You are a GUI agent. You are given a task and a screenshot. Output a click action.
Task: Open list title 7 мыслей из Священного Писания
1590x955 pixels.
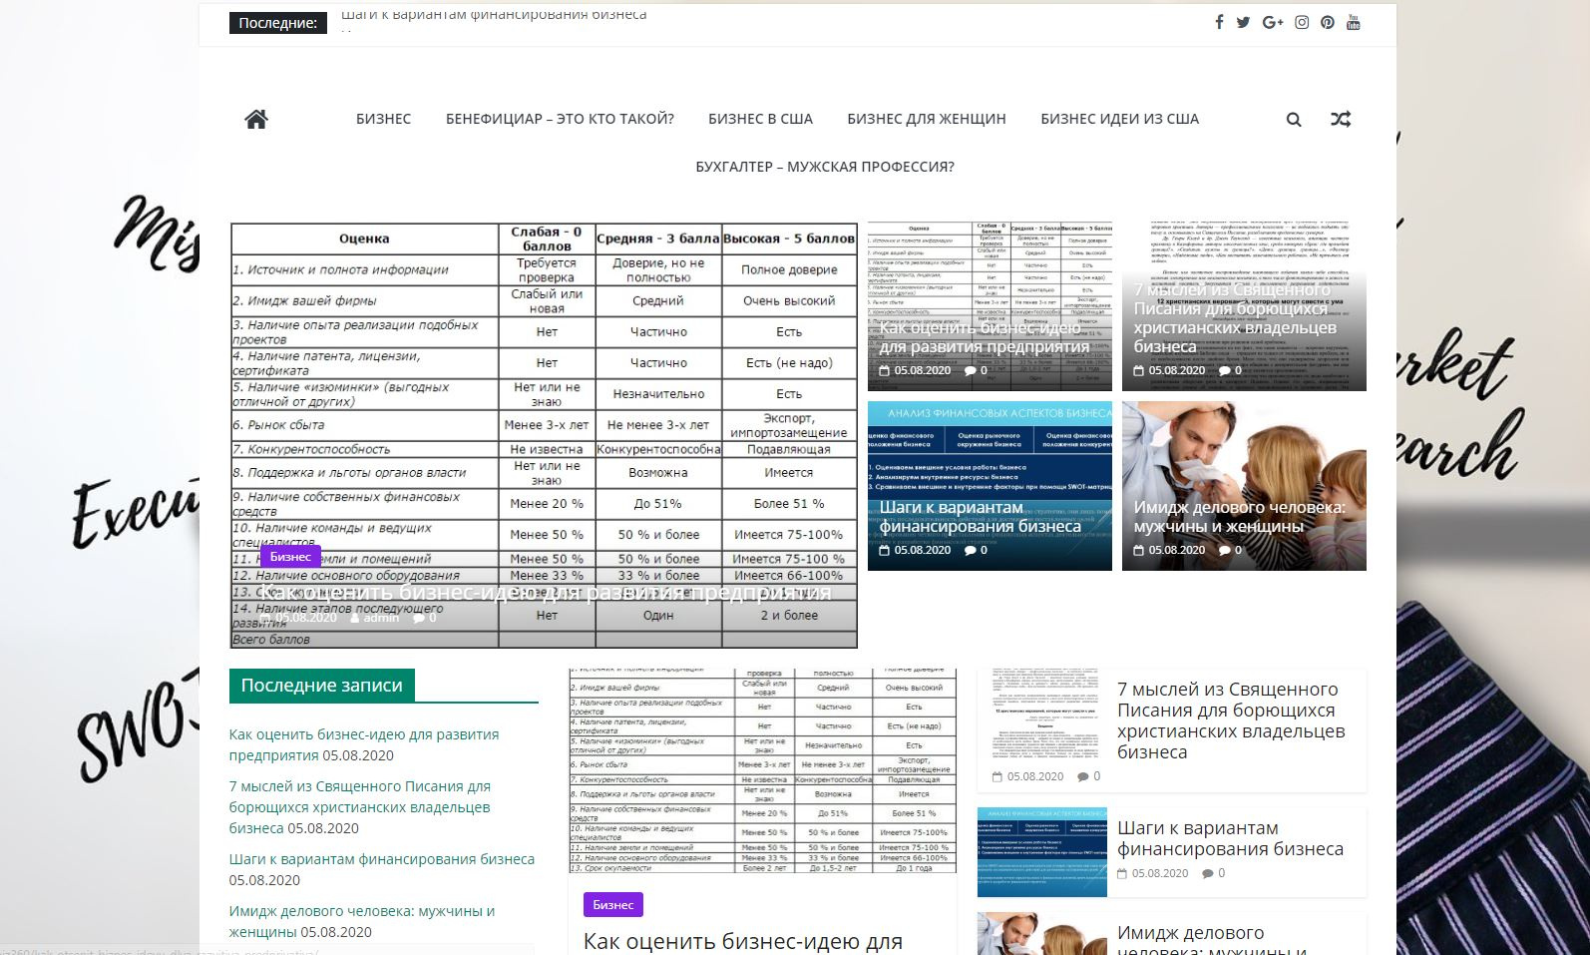click(x=1231, y=720)
